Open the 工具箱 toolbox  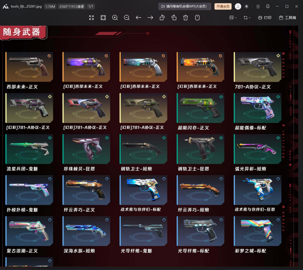click(x=288, y=18)
